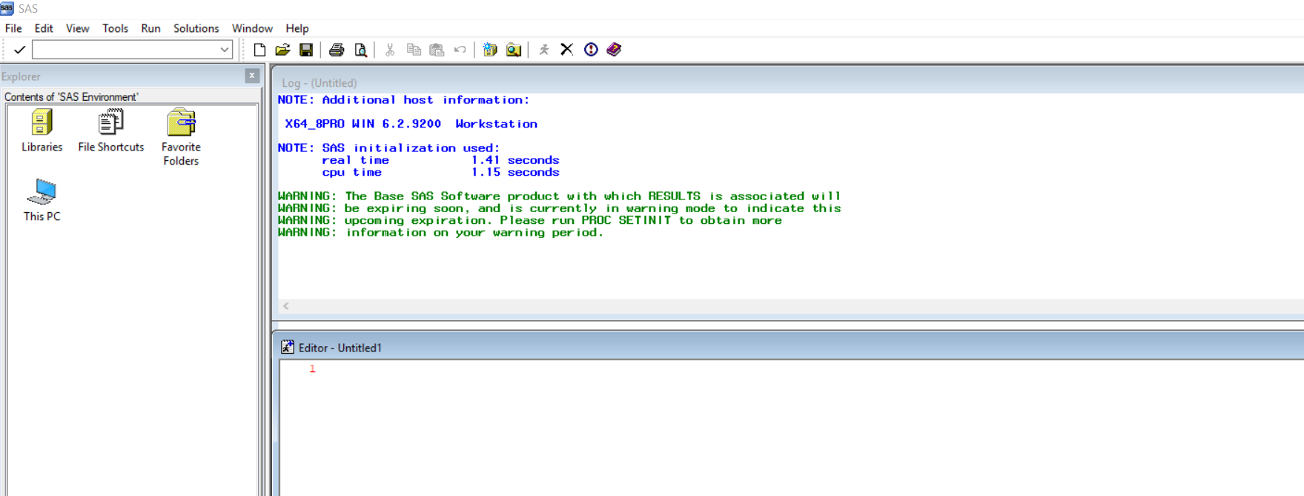Click in the command input field
Viewport: 1304px width, 496px height.
pos(125,50)
